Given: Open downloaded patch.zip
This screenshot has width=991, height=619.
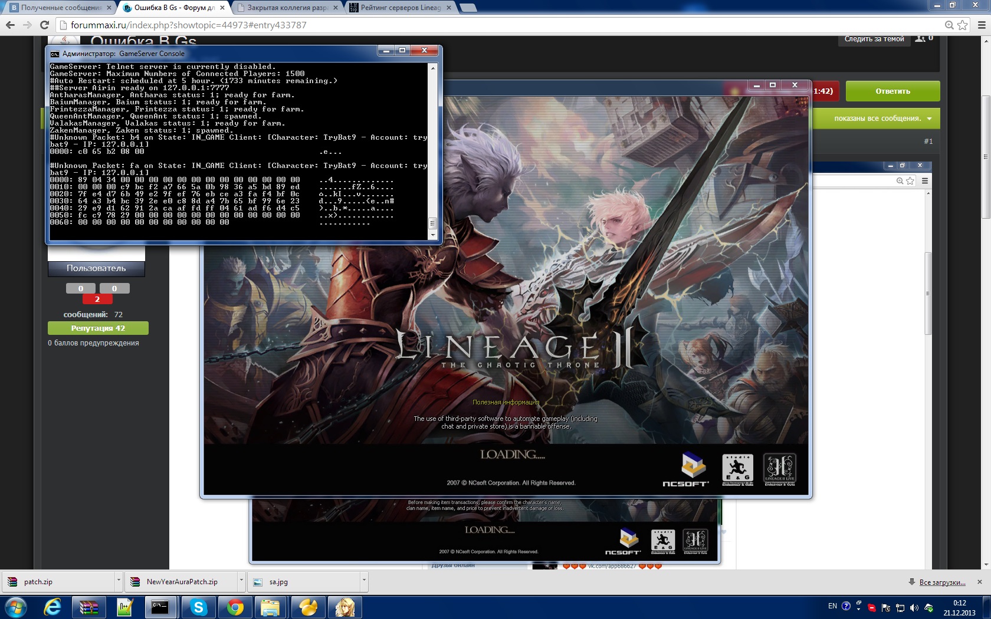Looking at the screenshot, I should pos(58,582).
